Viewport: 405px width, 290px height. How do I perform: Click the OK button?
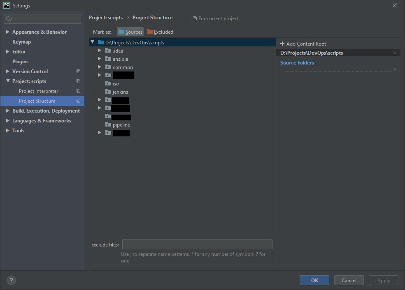point(314,280)
